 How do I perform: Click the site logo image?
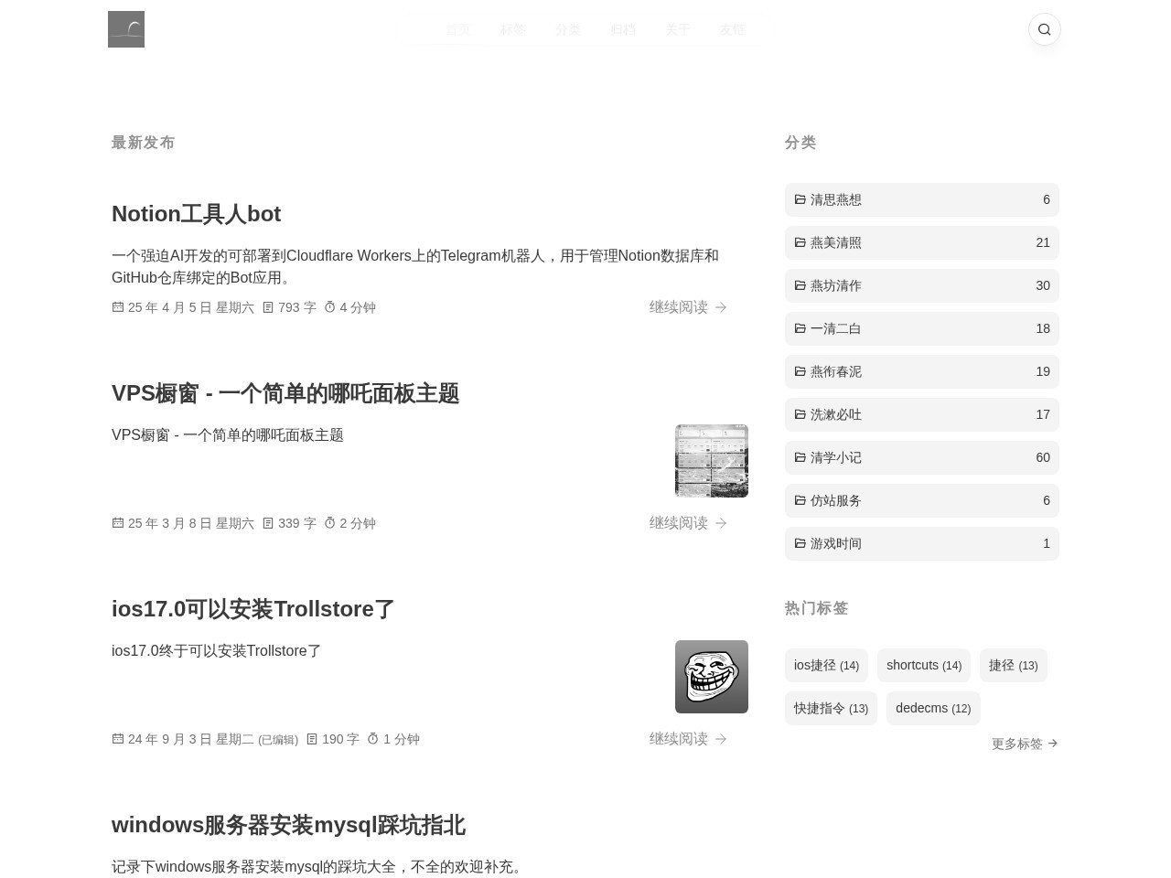click(126, 29)
